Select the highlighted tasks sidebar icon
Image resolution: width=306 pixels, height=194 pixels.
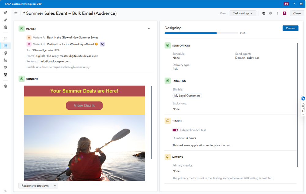tap(6, 46)
